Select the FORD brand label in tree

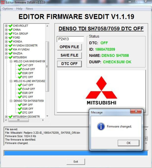tap(16, 38)
